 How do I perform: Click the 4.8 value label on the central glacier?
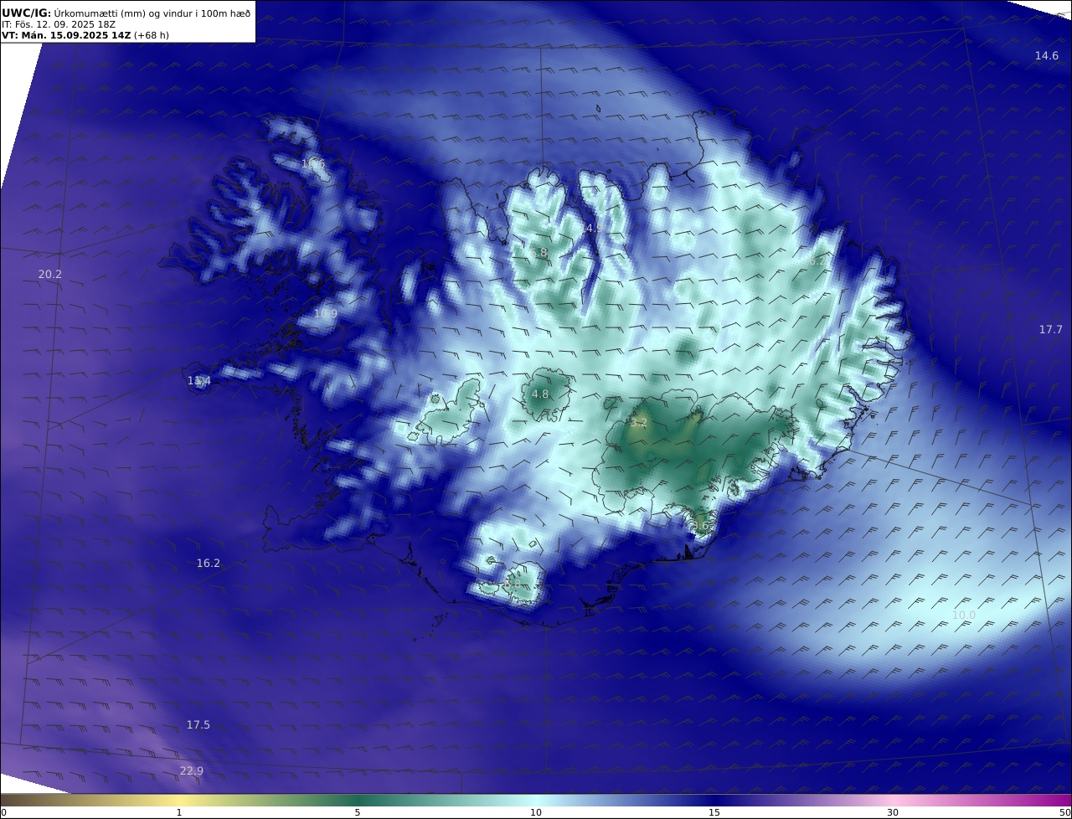click(x=540, y=394)
